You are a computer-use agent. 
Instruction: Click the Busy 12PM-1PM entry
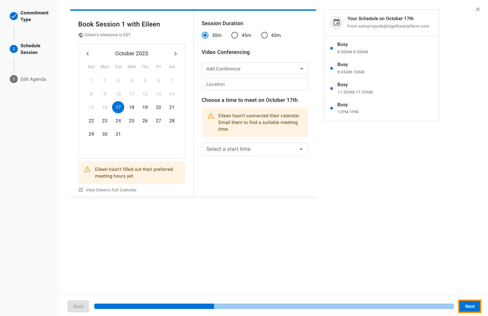[x=382, y=108]
